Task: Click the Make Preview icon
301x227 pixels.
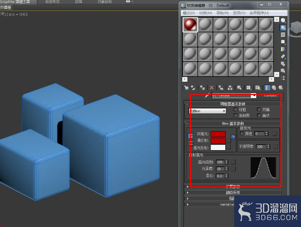Action: (x=283, y=56)
